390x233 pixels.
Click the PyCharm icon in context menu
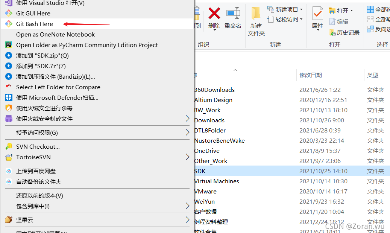coord(9,45)
